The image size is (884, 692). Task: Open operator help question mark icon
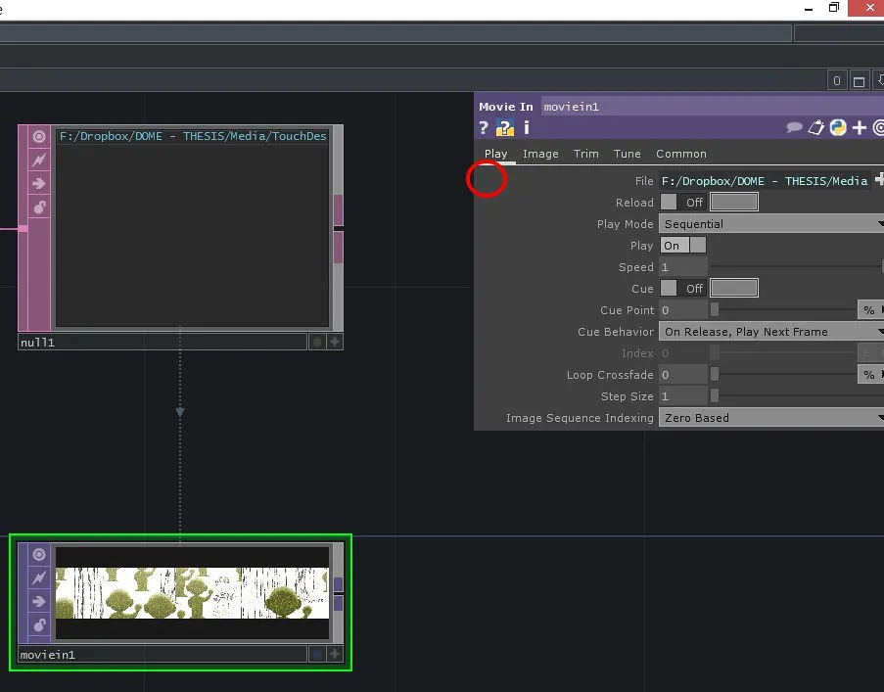click(x=484, y=127)
